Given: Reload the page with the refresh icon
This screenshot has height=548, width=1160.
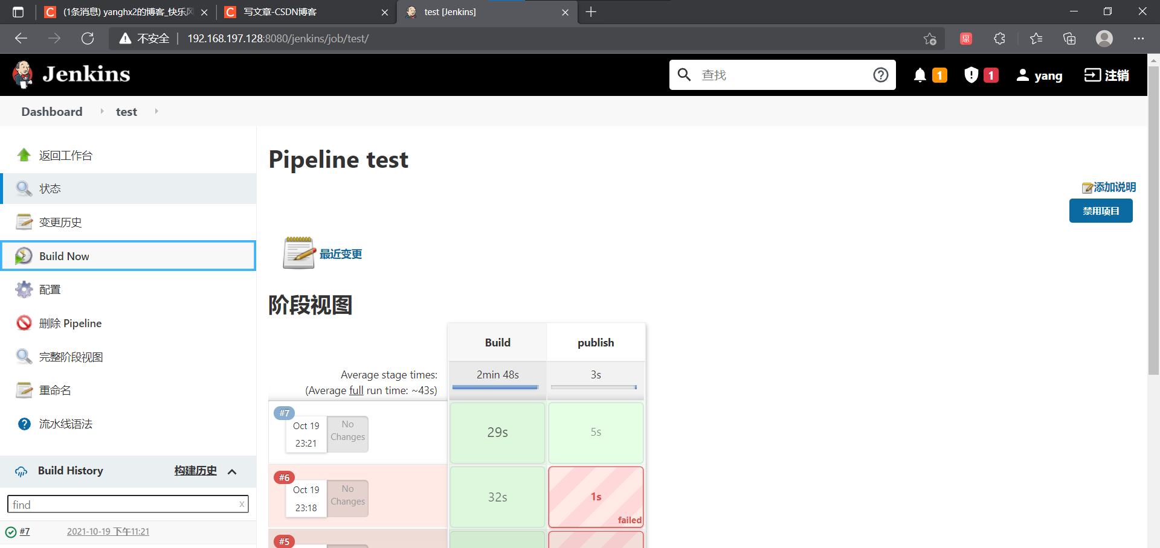Looking at the screenshot, I should click(x=88, y=39).
